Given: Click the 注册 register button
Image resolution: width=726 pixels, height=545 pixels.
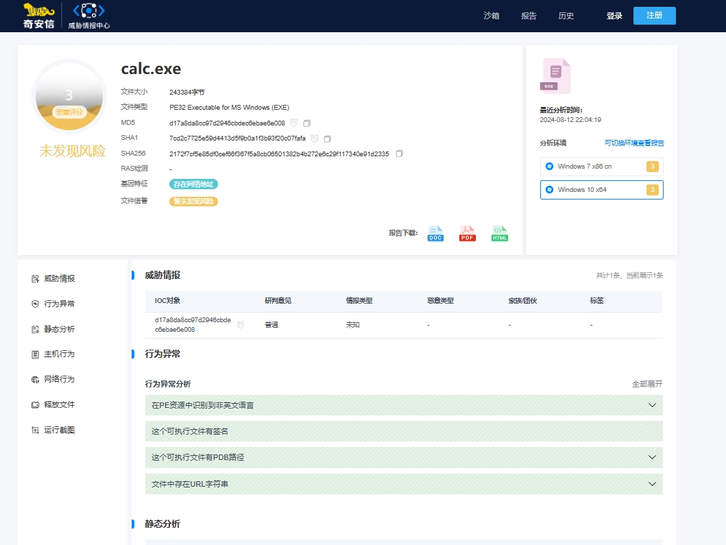Looking at the screenshot, I should (x=654, y=16).
